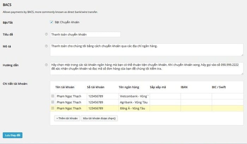This screenshot has width=247, height=144.
Task: Click the Sắp xếp mã column header
Action: (x=158, y=87)
